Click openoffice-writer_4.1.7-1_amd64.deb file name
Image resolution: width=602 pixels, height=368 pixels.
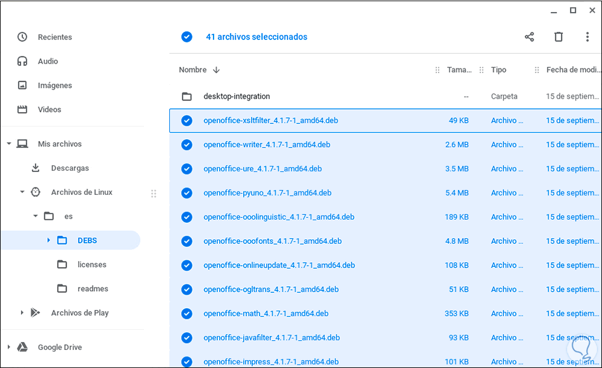(267, 145)
